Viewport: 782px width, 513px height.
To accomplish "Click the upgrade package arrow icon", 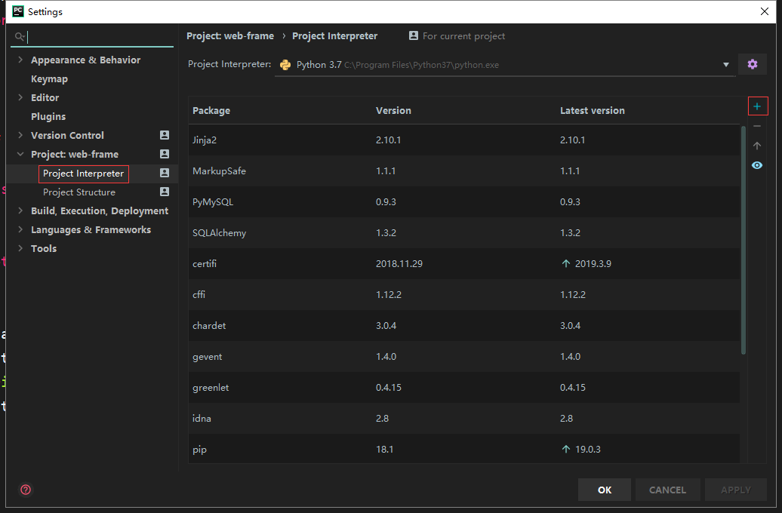I will (757, 146).
